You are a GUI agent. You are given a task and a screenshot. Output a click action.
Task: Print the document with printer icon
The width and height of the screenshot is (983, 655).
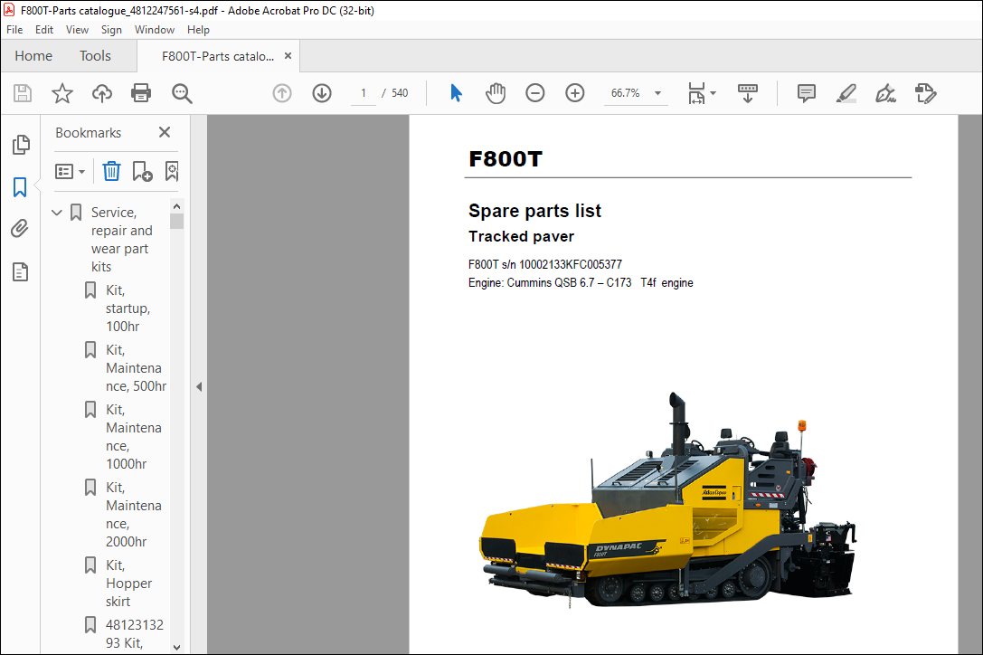141,93
